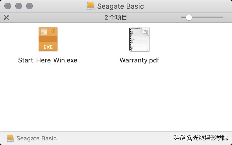The image size is (232, 145).
Task: Zoom the window with the third title bar button
Action: tap(29, 6)
